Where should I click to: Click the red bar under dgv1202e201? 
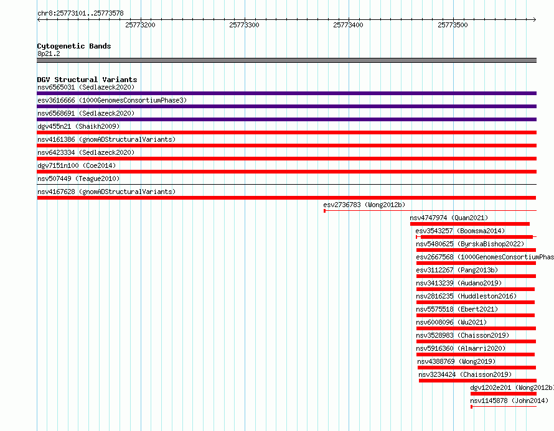504,394
